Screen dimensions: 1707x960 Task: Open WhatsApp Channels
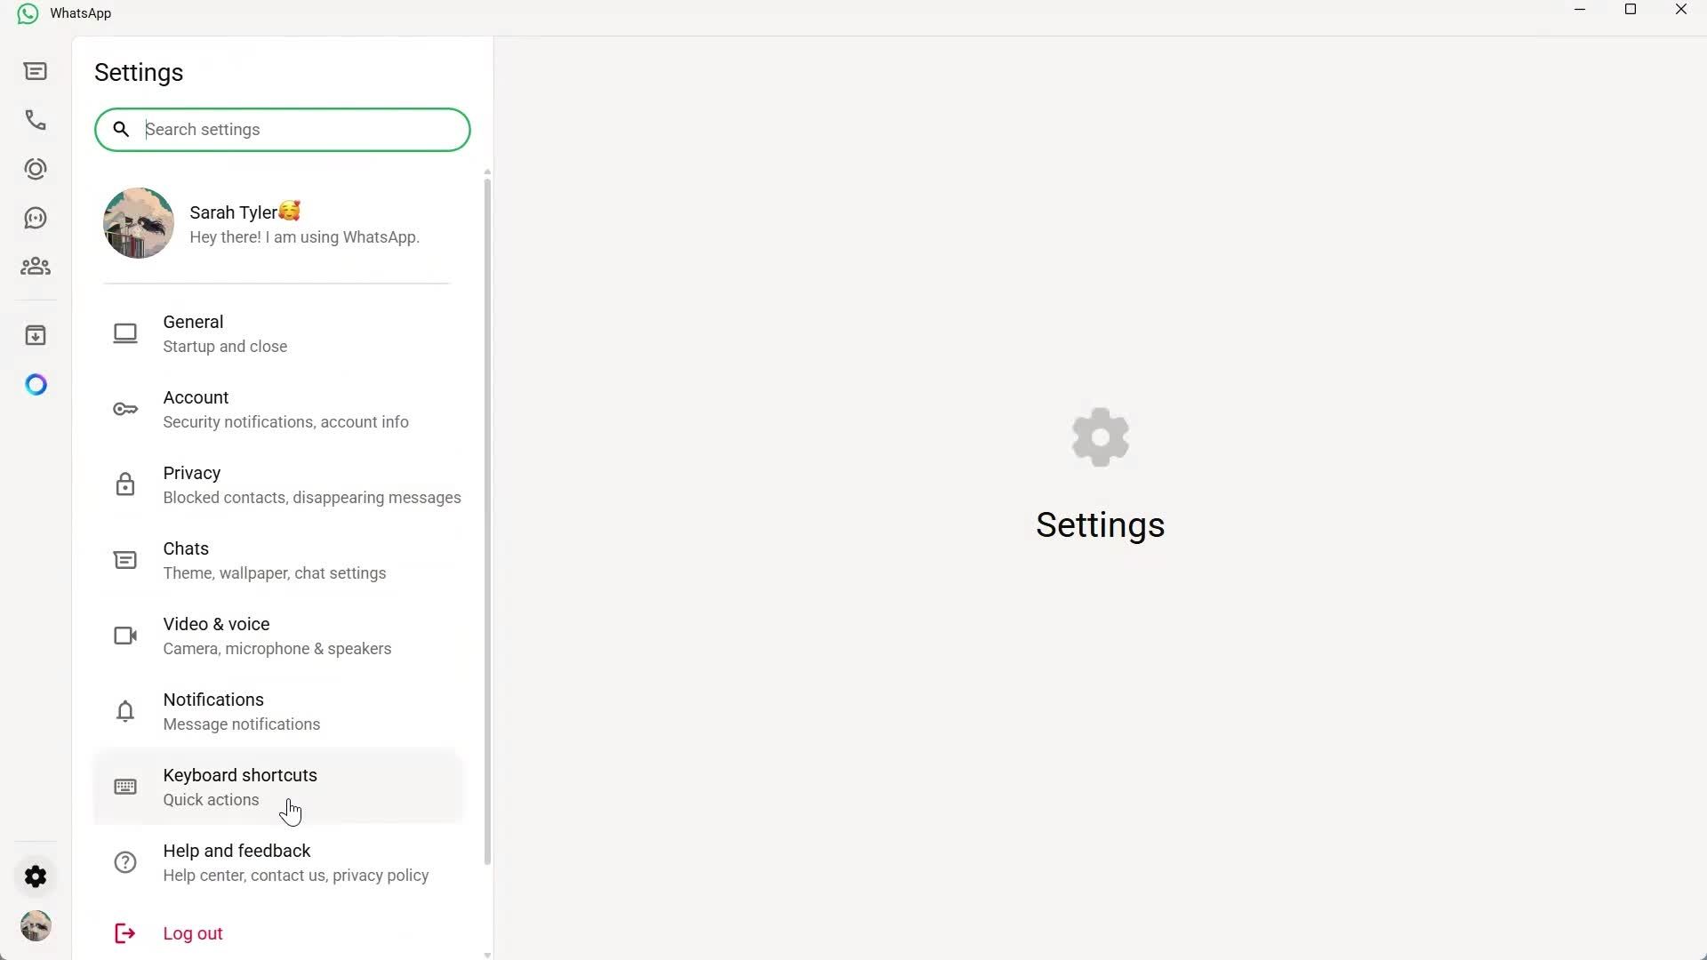tap(35, 218)
